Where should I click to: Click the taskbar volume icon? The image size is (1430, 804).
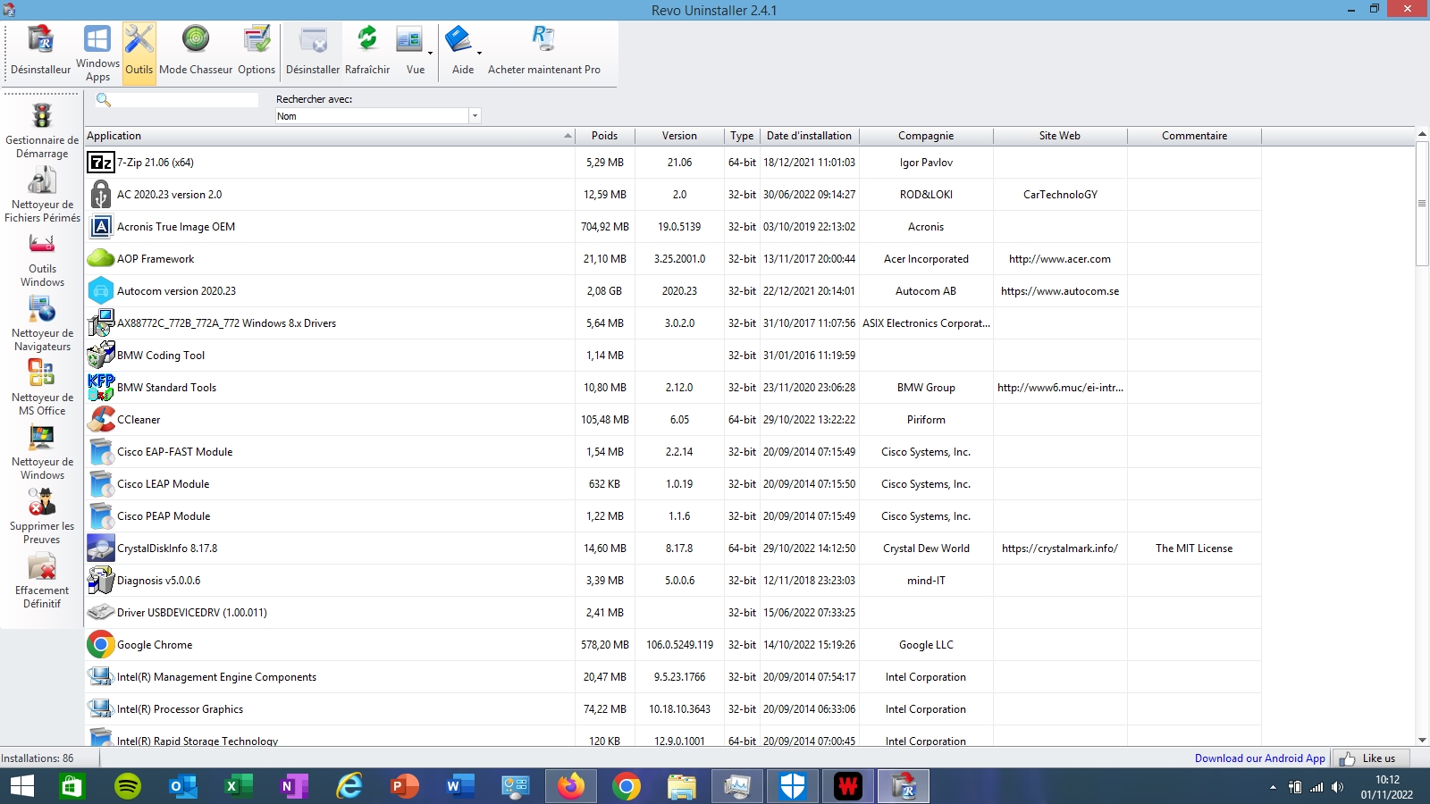click(x=1337, y=787)
